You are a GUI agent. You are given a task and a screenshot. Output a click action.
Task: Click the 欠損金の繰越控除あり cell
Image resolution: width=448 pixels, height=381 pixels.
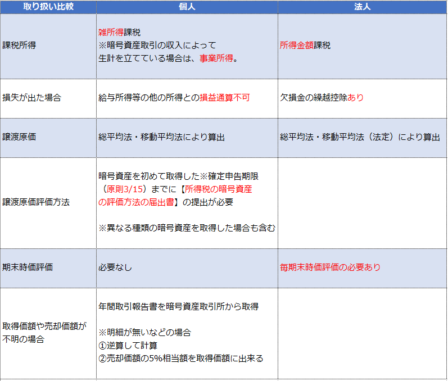click(322, 97)
